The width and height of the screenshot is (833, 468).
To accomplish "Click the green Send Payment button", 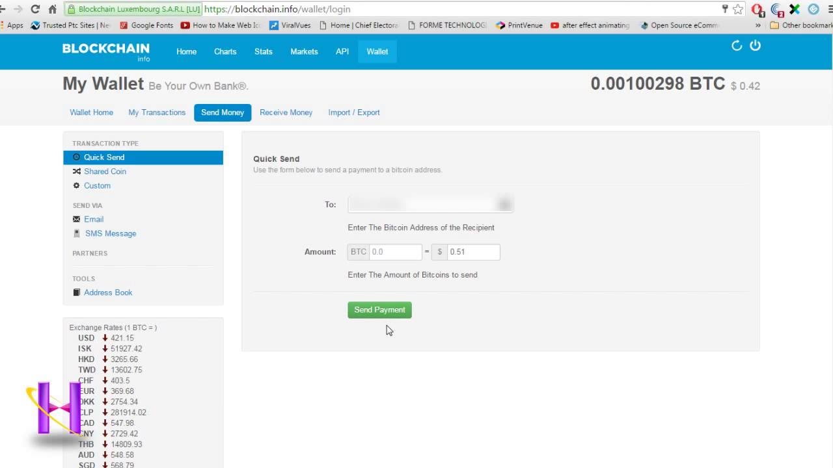I will point(379,310).
